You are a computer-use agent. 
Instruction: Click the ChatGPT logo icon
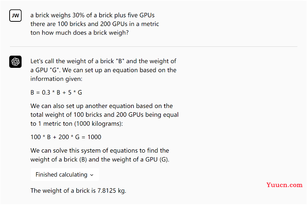click(x=15, y=62)
